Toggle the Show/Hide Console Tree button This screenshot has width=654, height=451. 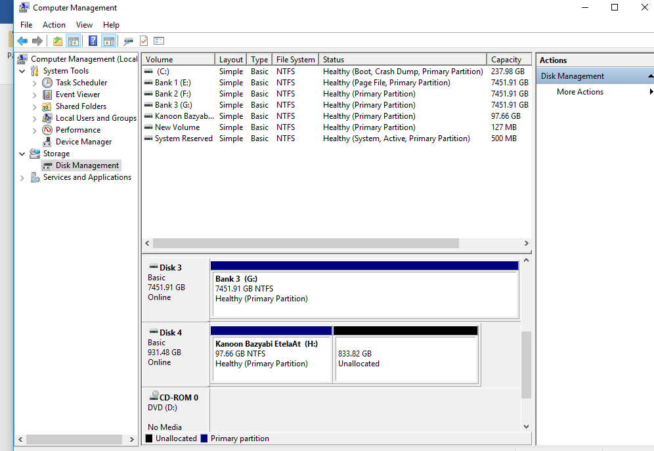(x=74, y=41)
